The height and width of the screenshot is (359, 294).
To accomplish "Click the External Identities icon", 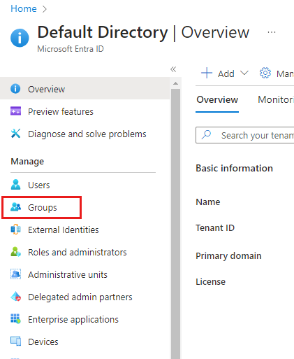I will click(15, 230).
